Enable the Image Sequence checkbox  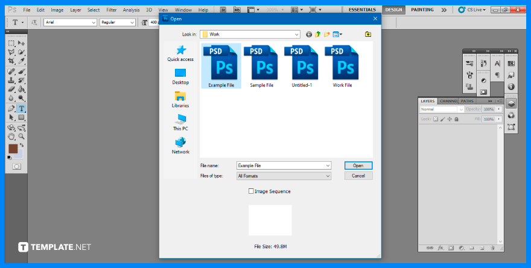[252, 191]
